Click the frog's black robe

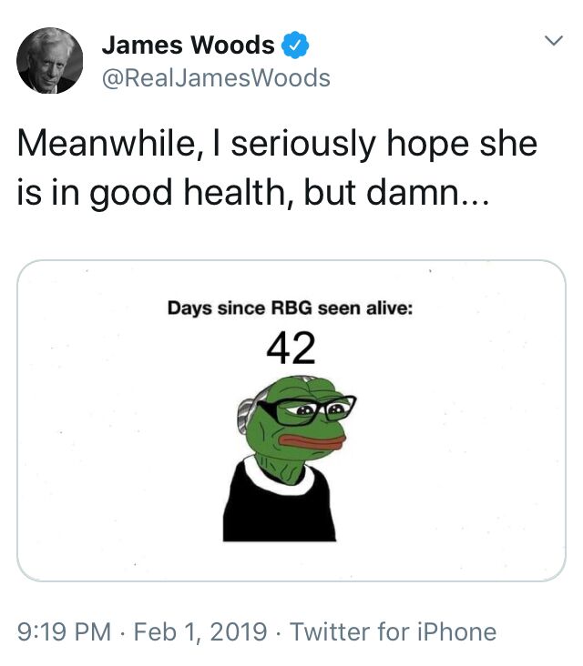[280, 510]
